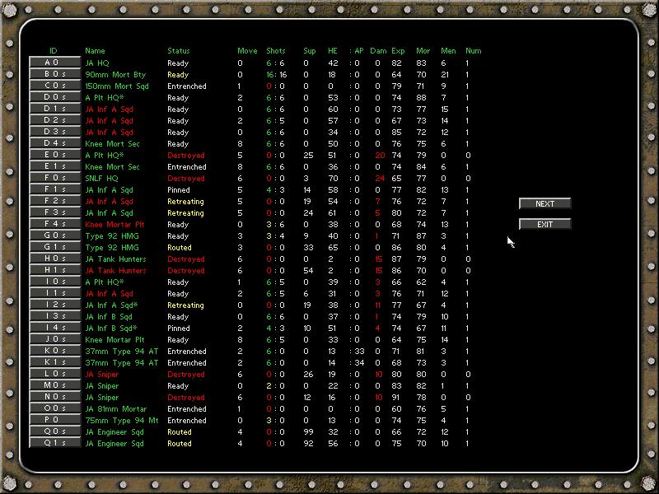The width and height of the screenshot is (659, 494).
Task: Click the Men column header
Action: tap(448, 51)
